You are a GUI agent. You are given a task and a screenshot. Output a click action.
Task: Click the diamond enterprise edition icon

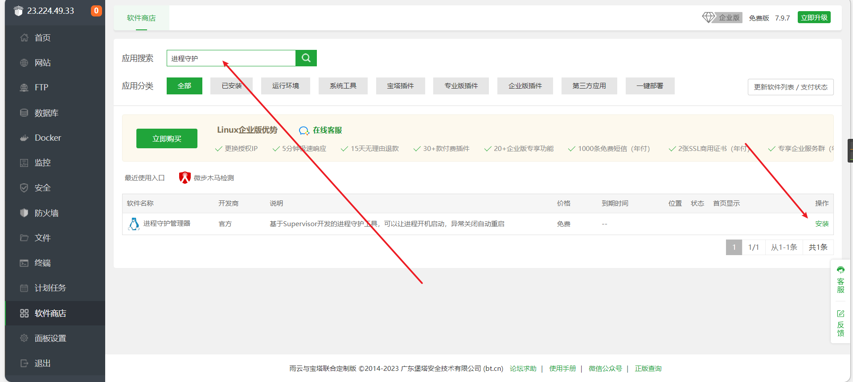tap(708, 17)
